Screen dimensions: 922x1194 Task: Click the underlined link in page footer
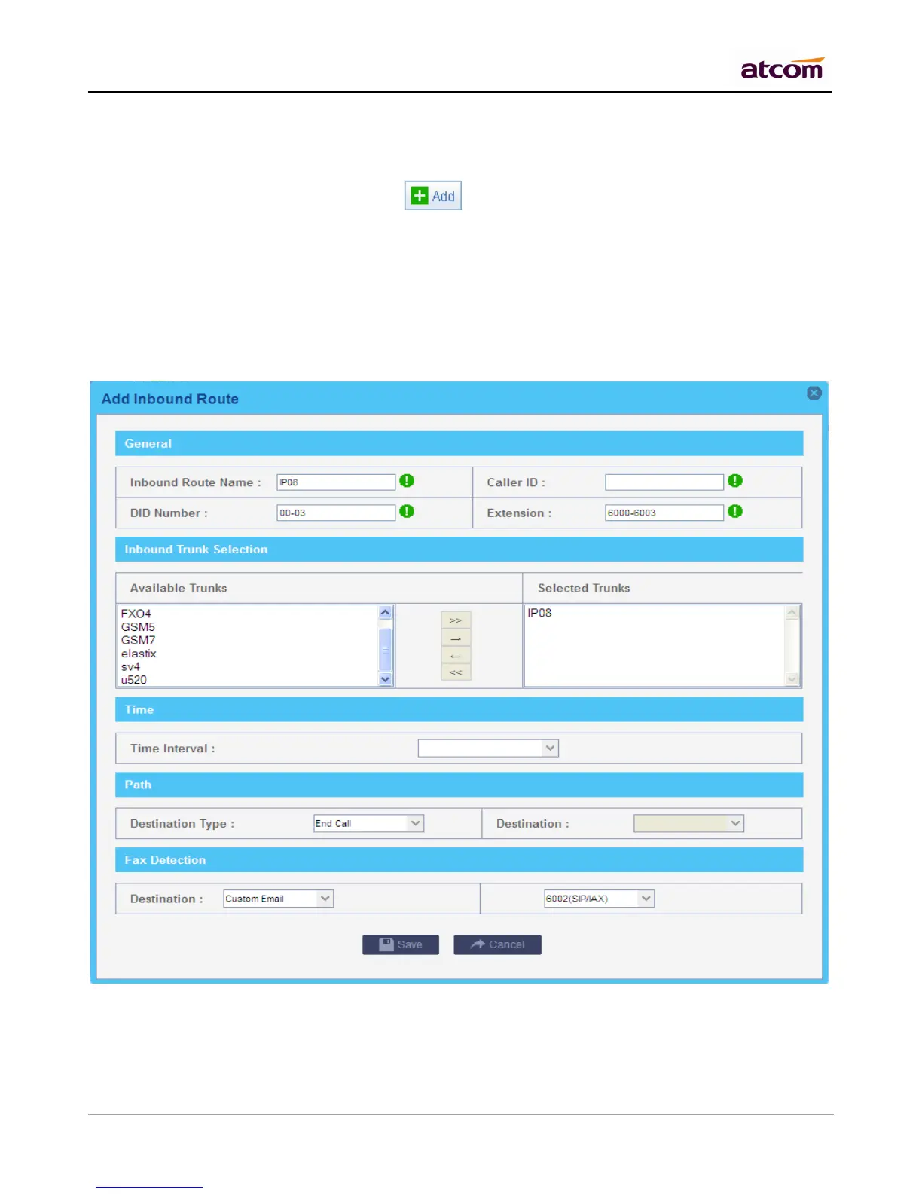coord(149,1187)
